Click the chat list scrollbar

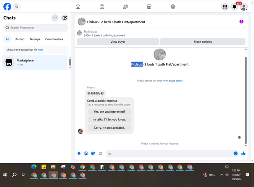(70, 62)
